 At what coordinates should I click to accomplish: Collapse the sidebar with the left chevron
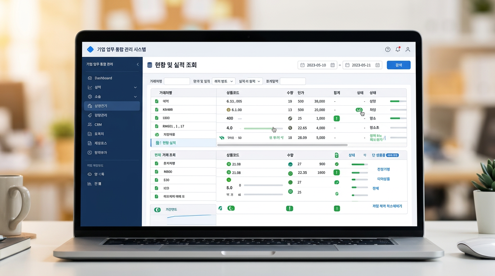tap(137, 64)
